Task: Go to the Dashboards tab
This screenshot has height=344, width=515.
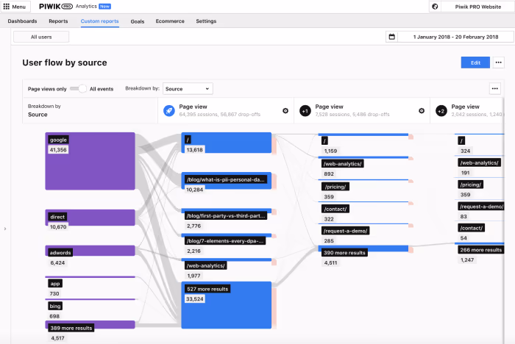Action: click(x=22, y=21)
